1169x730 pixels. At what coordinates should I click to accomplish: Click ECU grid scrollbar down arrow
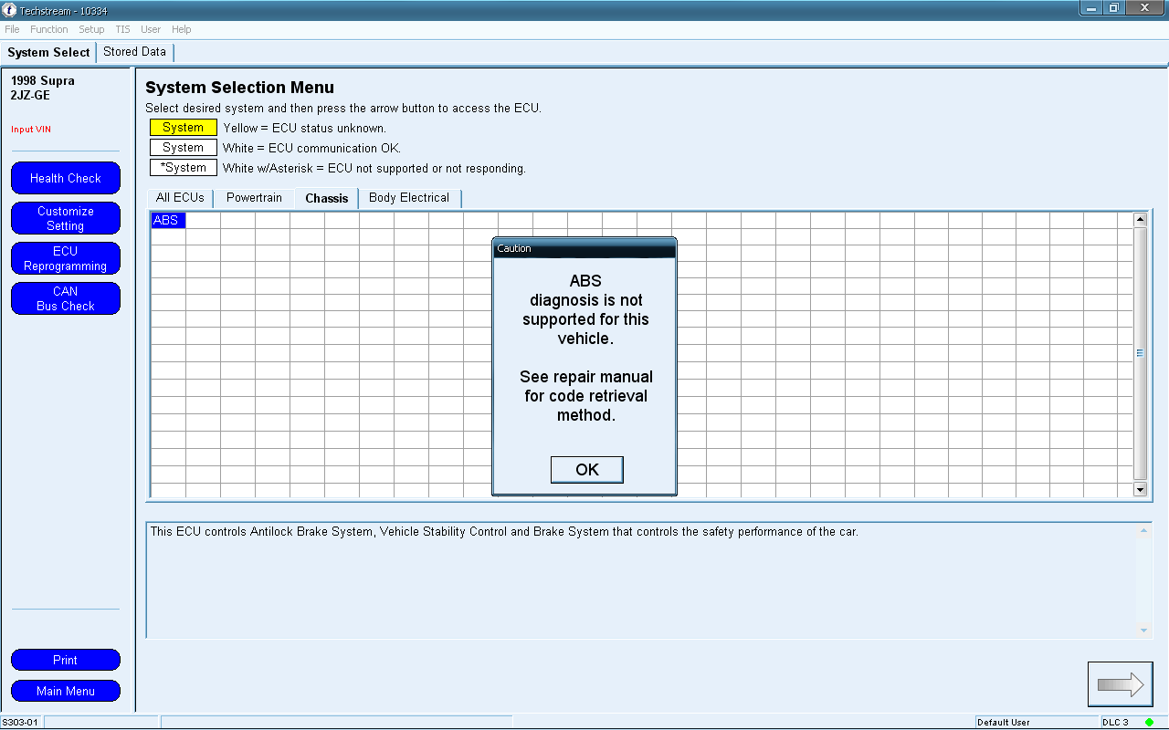[1140, 489]
